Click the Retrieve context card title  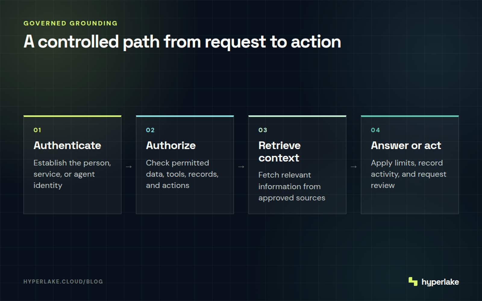pyautogui.click(x=280, y=152)
